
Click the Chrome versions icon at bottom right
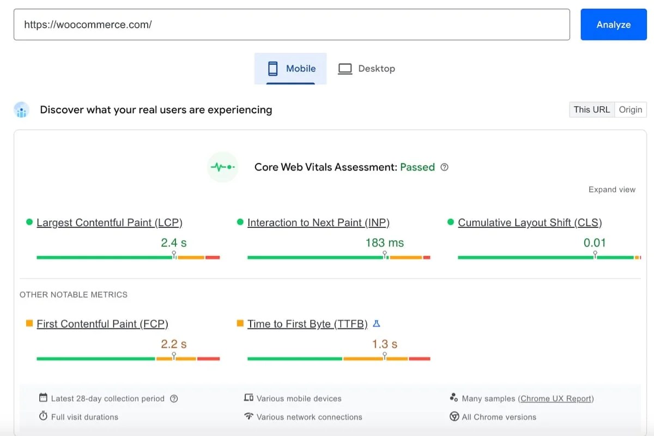click(x=454, y=417)
